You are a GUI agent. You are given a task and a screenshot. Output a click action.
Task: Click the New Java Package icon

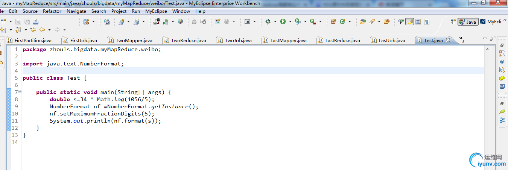click(333, 21)
